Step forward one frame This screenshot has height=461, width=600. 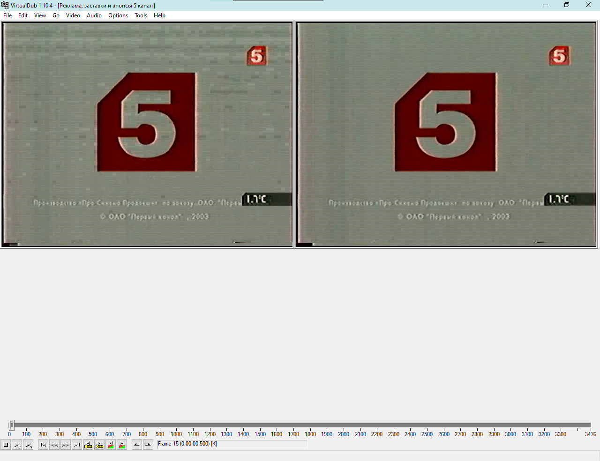pyautogui.click(x=66, y=445)
